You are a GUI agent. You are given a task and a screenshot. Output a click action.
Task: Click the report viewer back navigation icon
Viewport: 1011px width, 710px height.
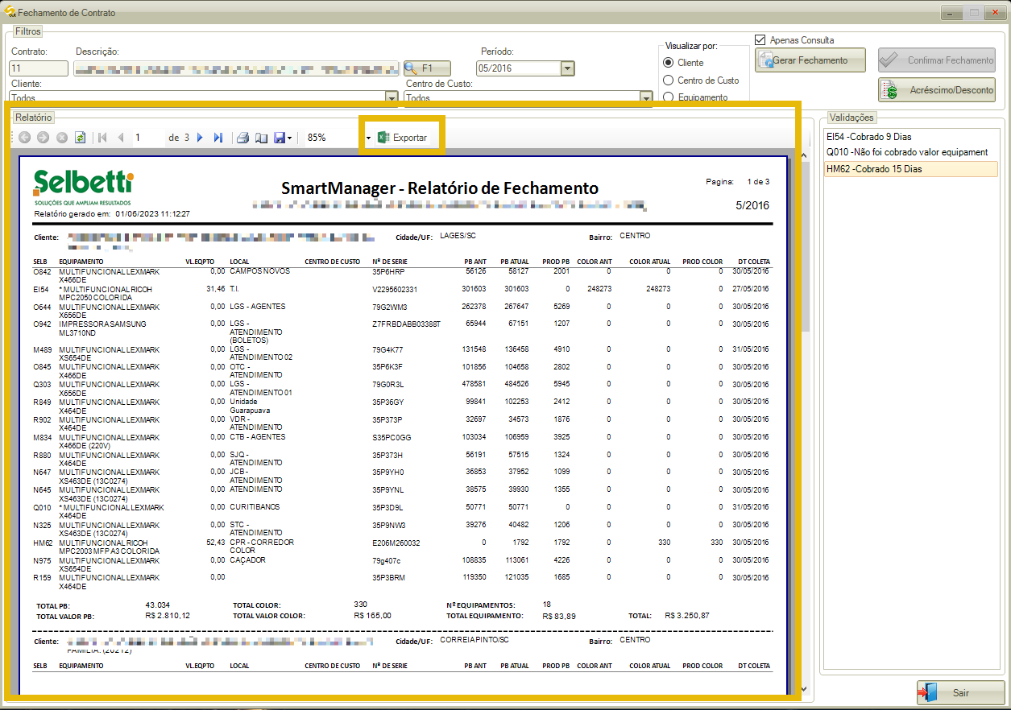click(x=25, y=138)
